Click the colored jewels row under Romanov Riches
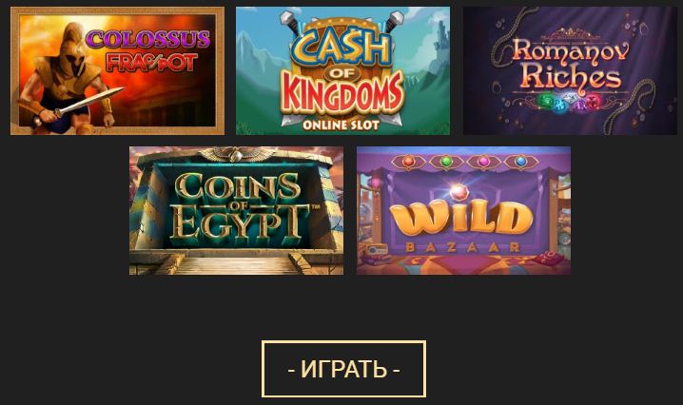The height and width of the screenshot is (405, 683). tap(571, 103)
